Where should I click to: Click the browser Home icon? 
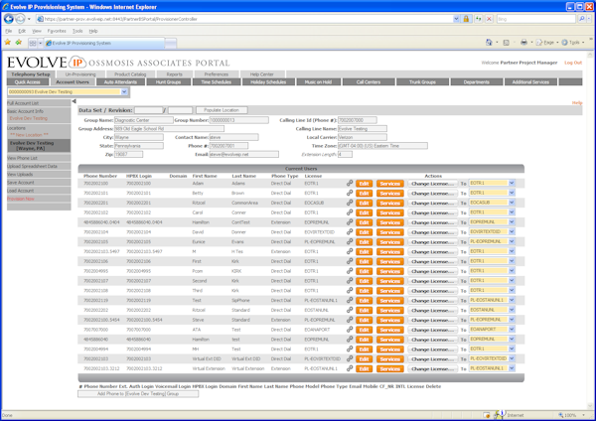pyautogui.click(x=489, y=42)
